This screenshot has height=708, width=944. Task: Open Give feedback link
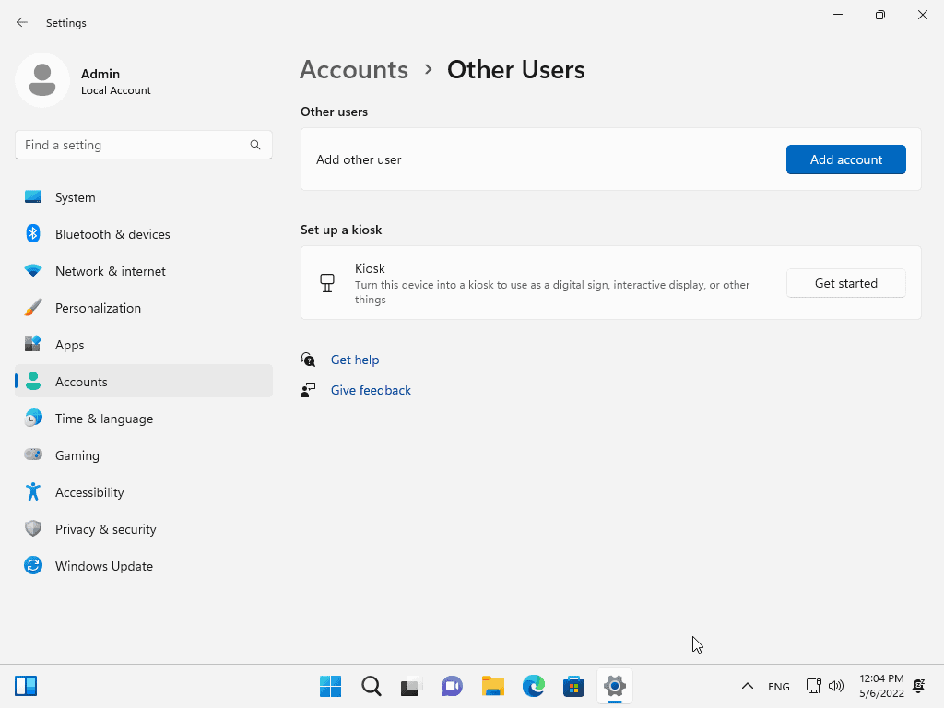point(371,390)
